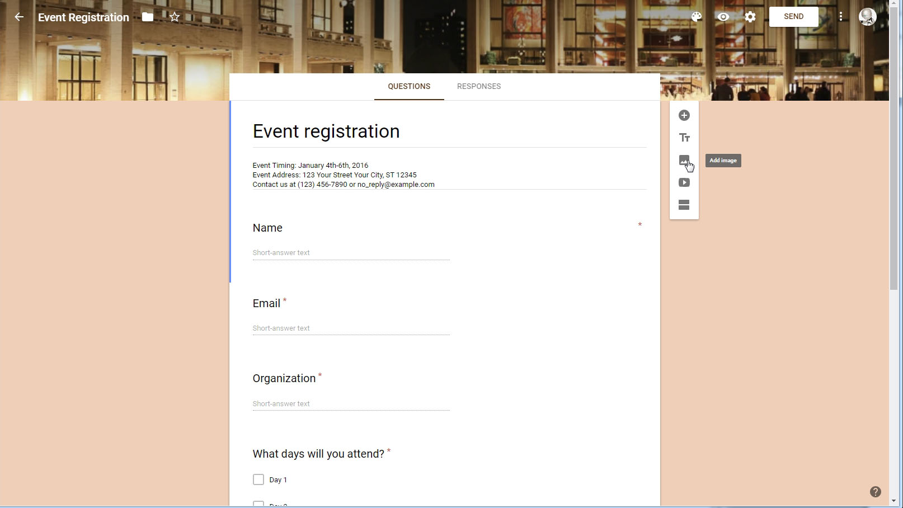Click the Day 1 option label
This screenshot has width=903, height=508.
click(x=278, y=480)
